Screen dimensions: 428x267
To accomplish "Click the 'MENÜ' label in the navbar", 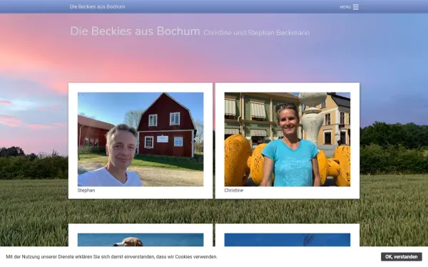I will 345,7.
